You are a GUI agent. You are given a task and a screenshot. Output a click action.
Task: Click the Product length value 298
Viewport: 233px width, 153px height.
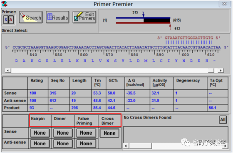(75, 108)
